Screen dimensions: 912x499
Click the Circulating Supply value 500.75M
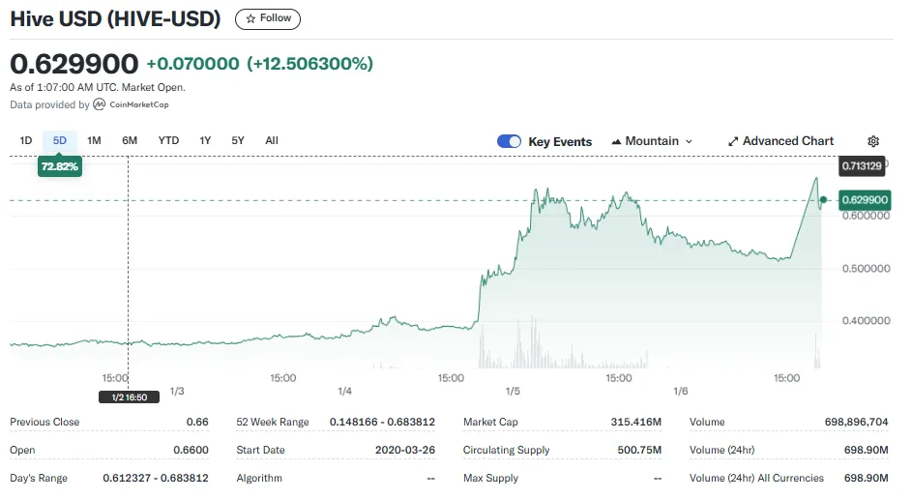(639, 450)
